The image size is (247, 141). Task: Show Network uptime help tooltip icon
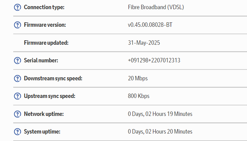click(x=17, y=114)
